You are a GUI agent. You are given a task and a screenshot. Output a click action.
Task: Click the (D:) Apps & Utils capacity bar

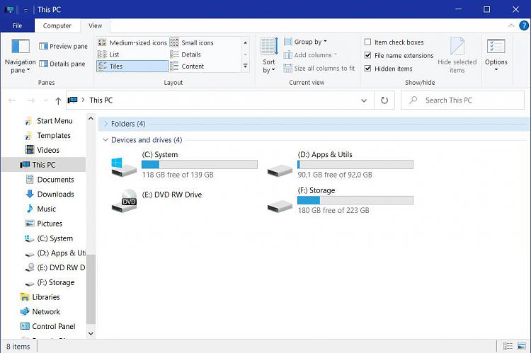355,165
